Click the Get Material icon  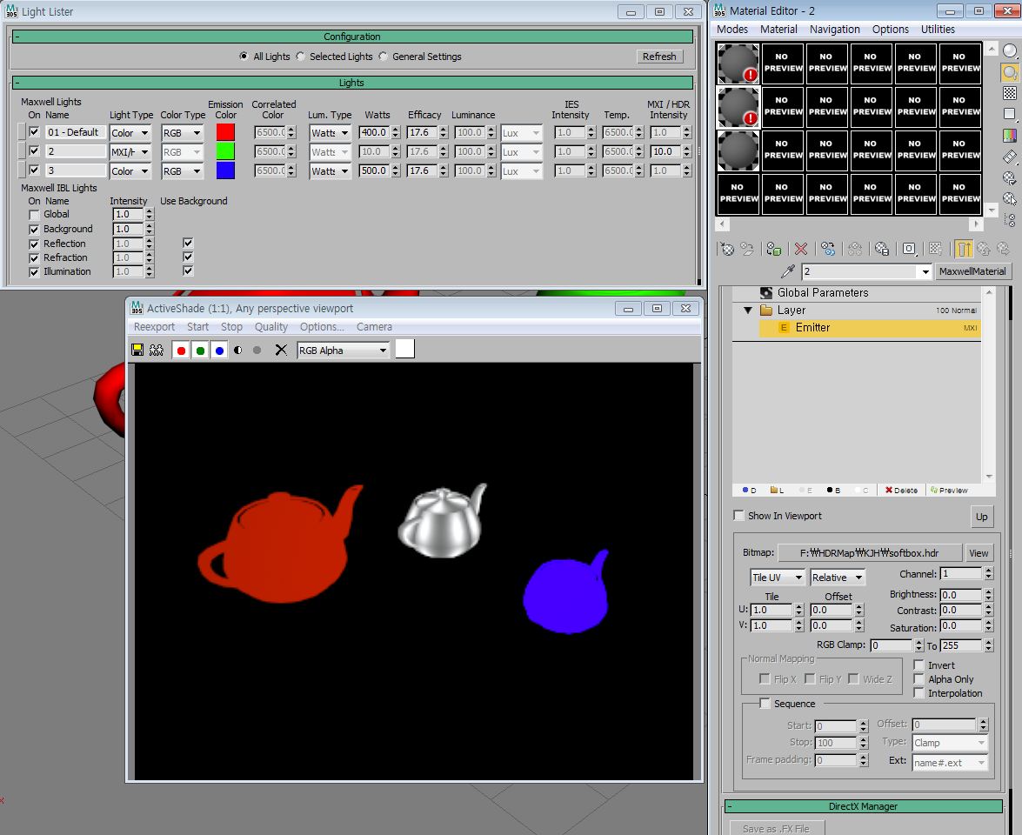pyautogui.click(x=727, y=249)
